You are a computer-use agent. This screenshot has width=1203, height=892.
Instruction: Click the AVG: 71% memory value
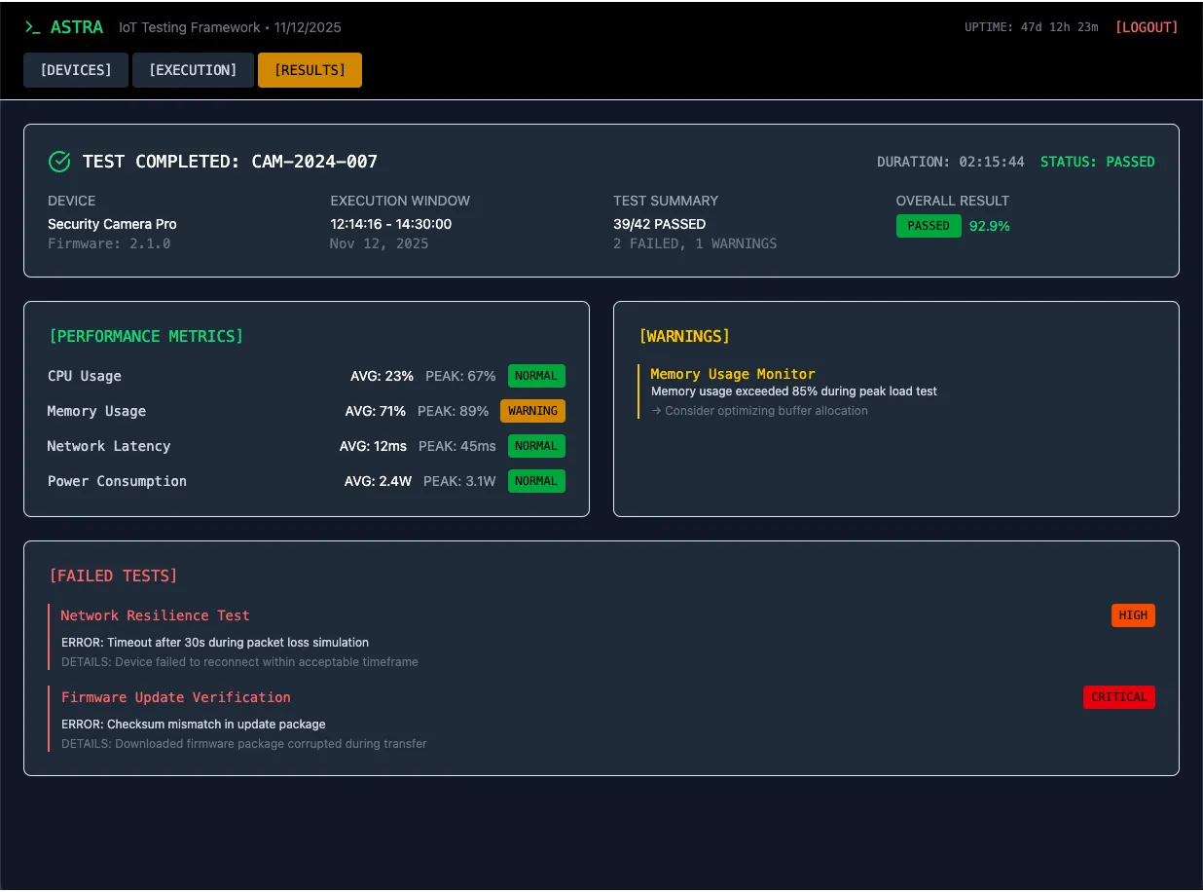pyautogui.click(x=376, y=411)
